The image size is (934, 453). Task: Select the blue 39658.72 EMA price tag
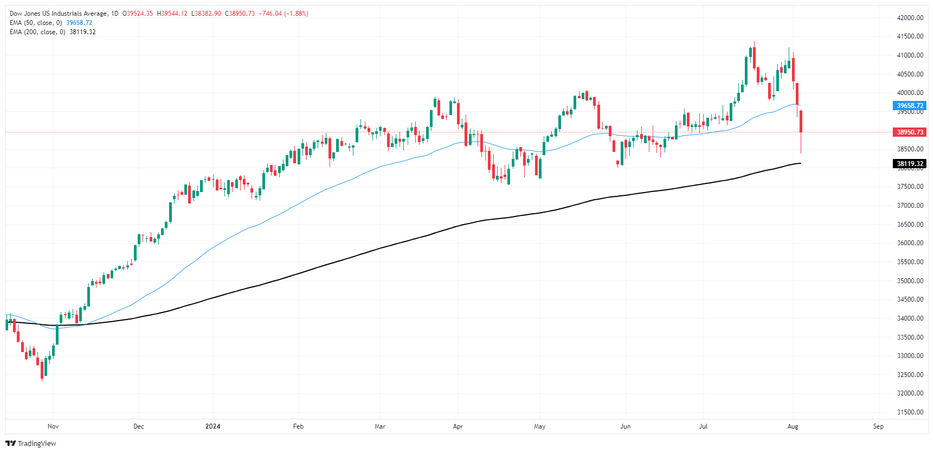click(x=909, y=106)
